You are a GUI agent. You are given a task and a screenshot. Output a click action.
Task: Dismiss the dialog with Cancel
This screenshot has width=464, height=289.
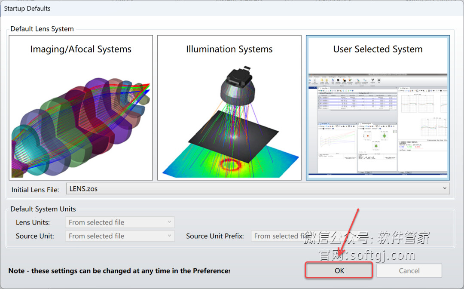click(x=409, y=271)
